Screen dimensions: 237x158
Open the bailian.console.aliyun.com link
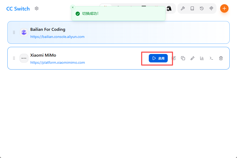tap(57, 37)
